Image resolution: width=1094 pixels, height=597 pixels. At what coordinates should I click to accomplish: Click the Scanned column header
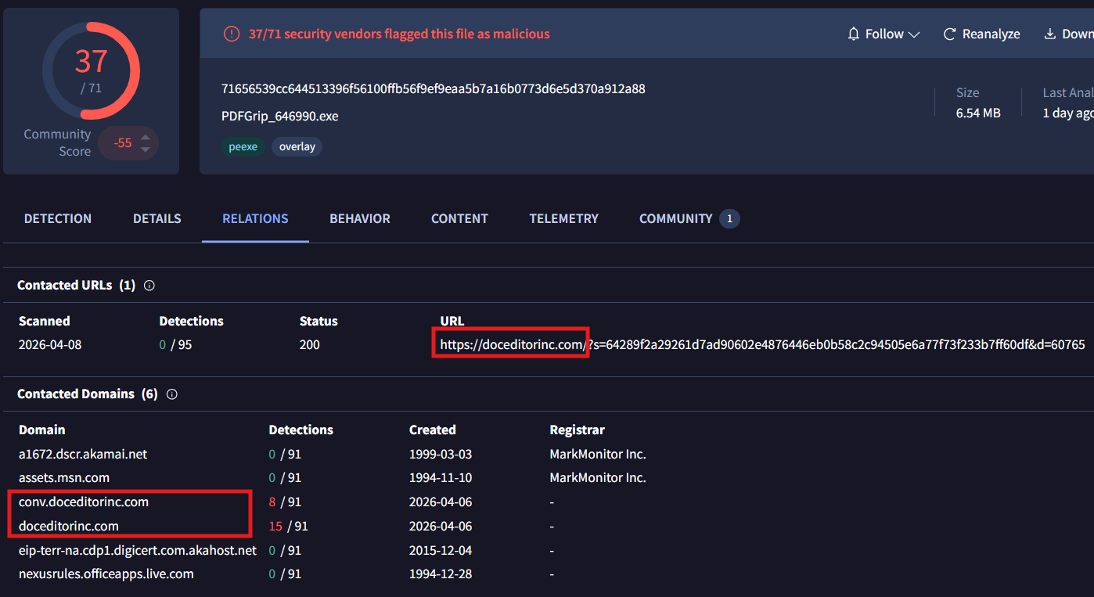pyautogui.click(x=45, y=322)
